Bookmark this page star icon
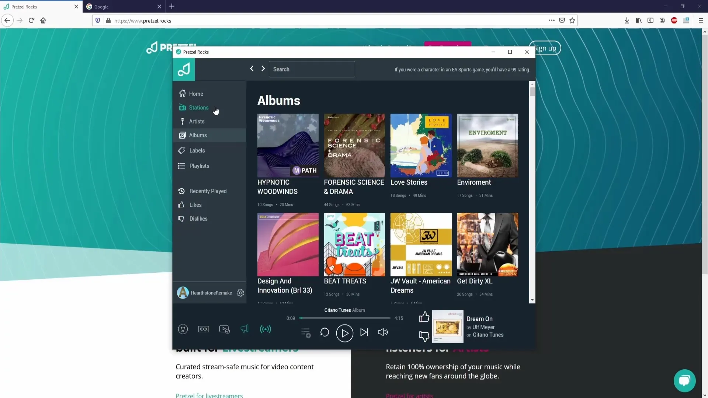 pyautogui.click(x=572, y=21)
